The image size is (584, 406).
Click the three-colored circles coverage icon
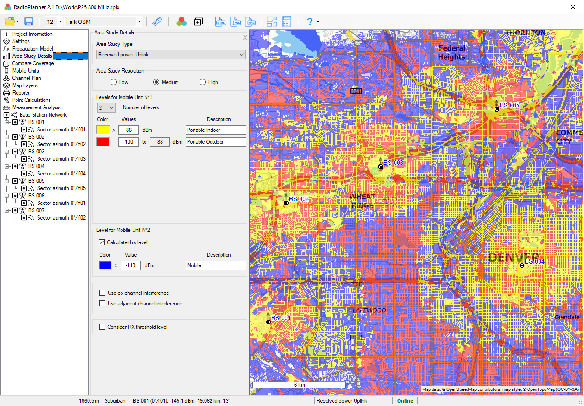[181, 22]
